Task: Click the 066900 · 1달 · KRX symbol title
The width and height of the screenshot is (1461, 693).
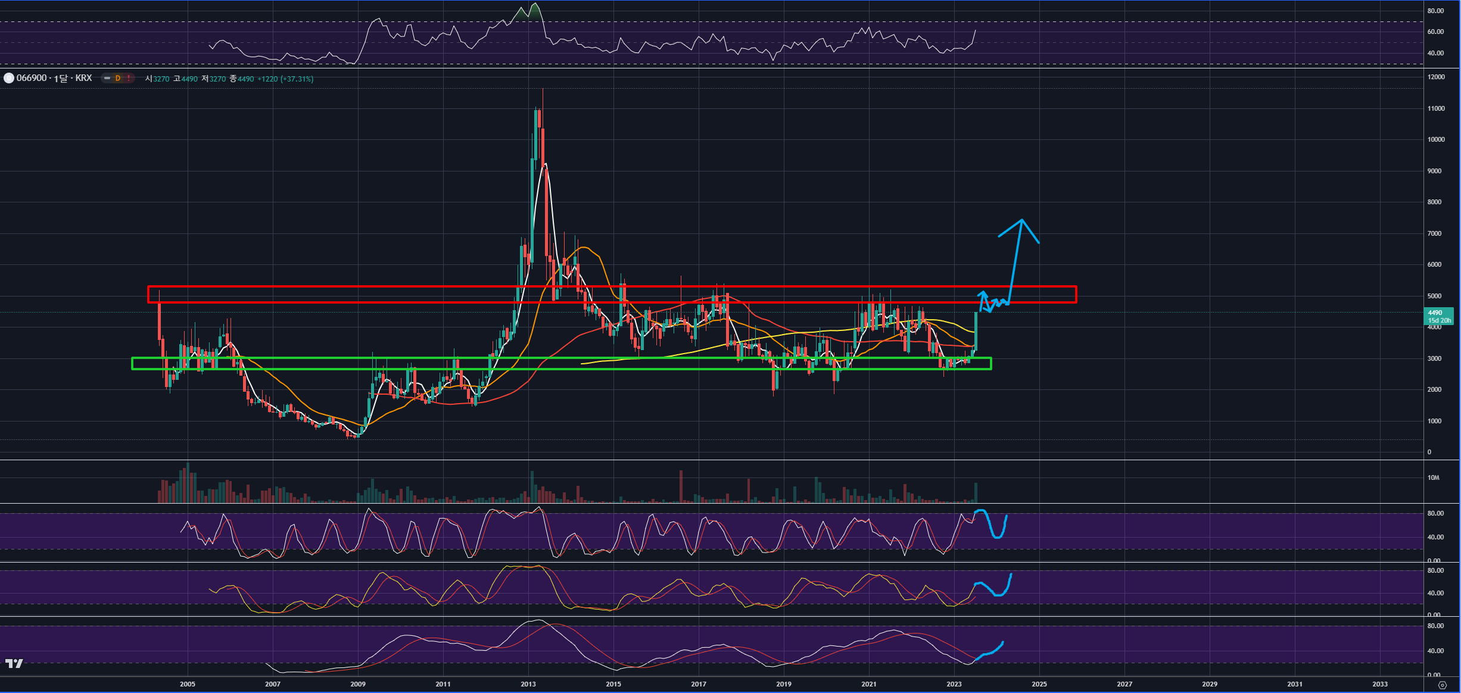Action: [54, 78]
